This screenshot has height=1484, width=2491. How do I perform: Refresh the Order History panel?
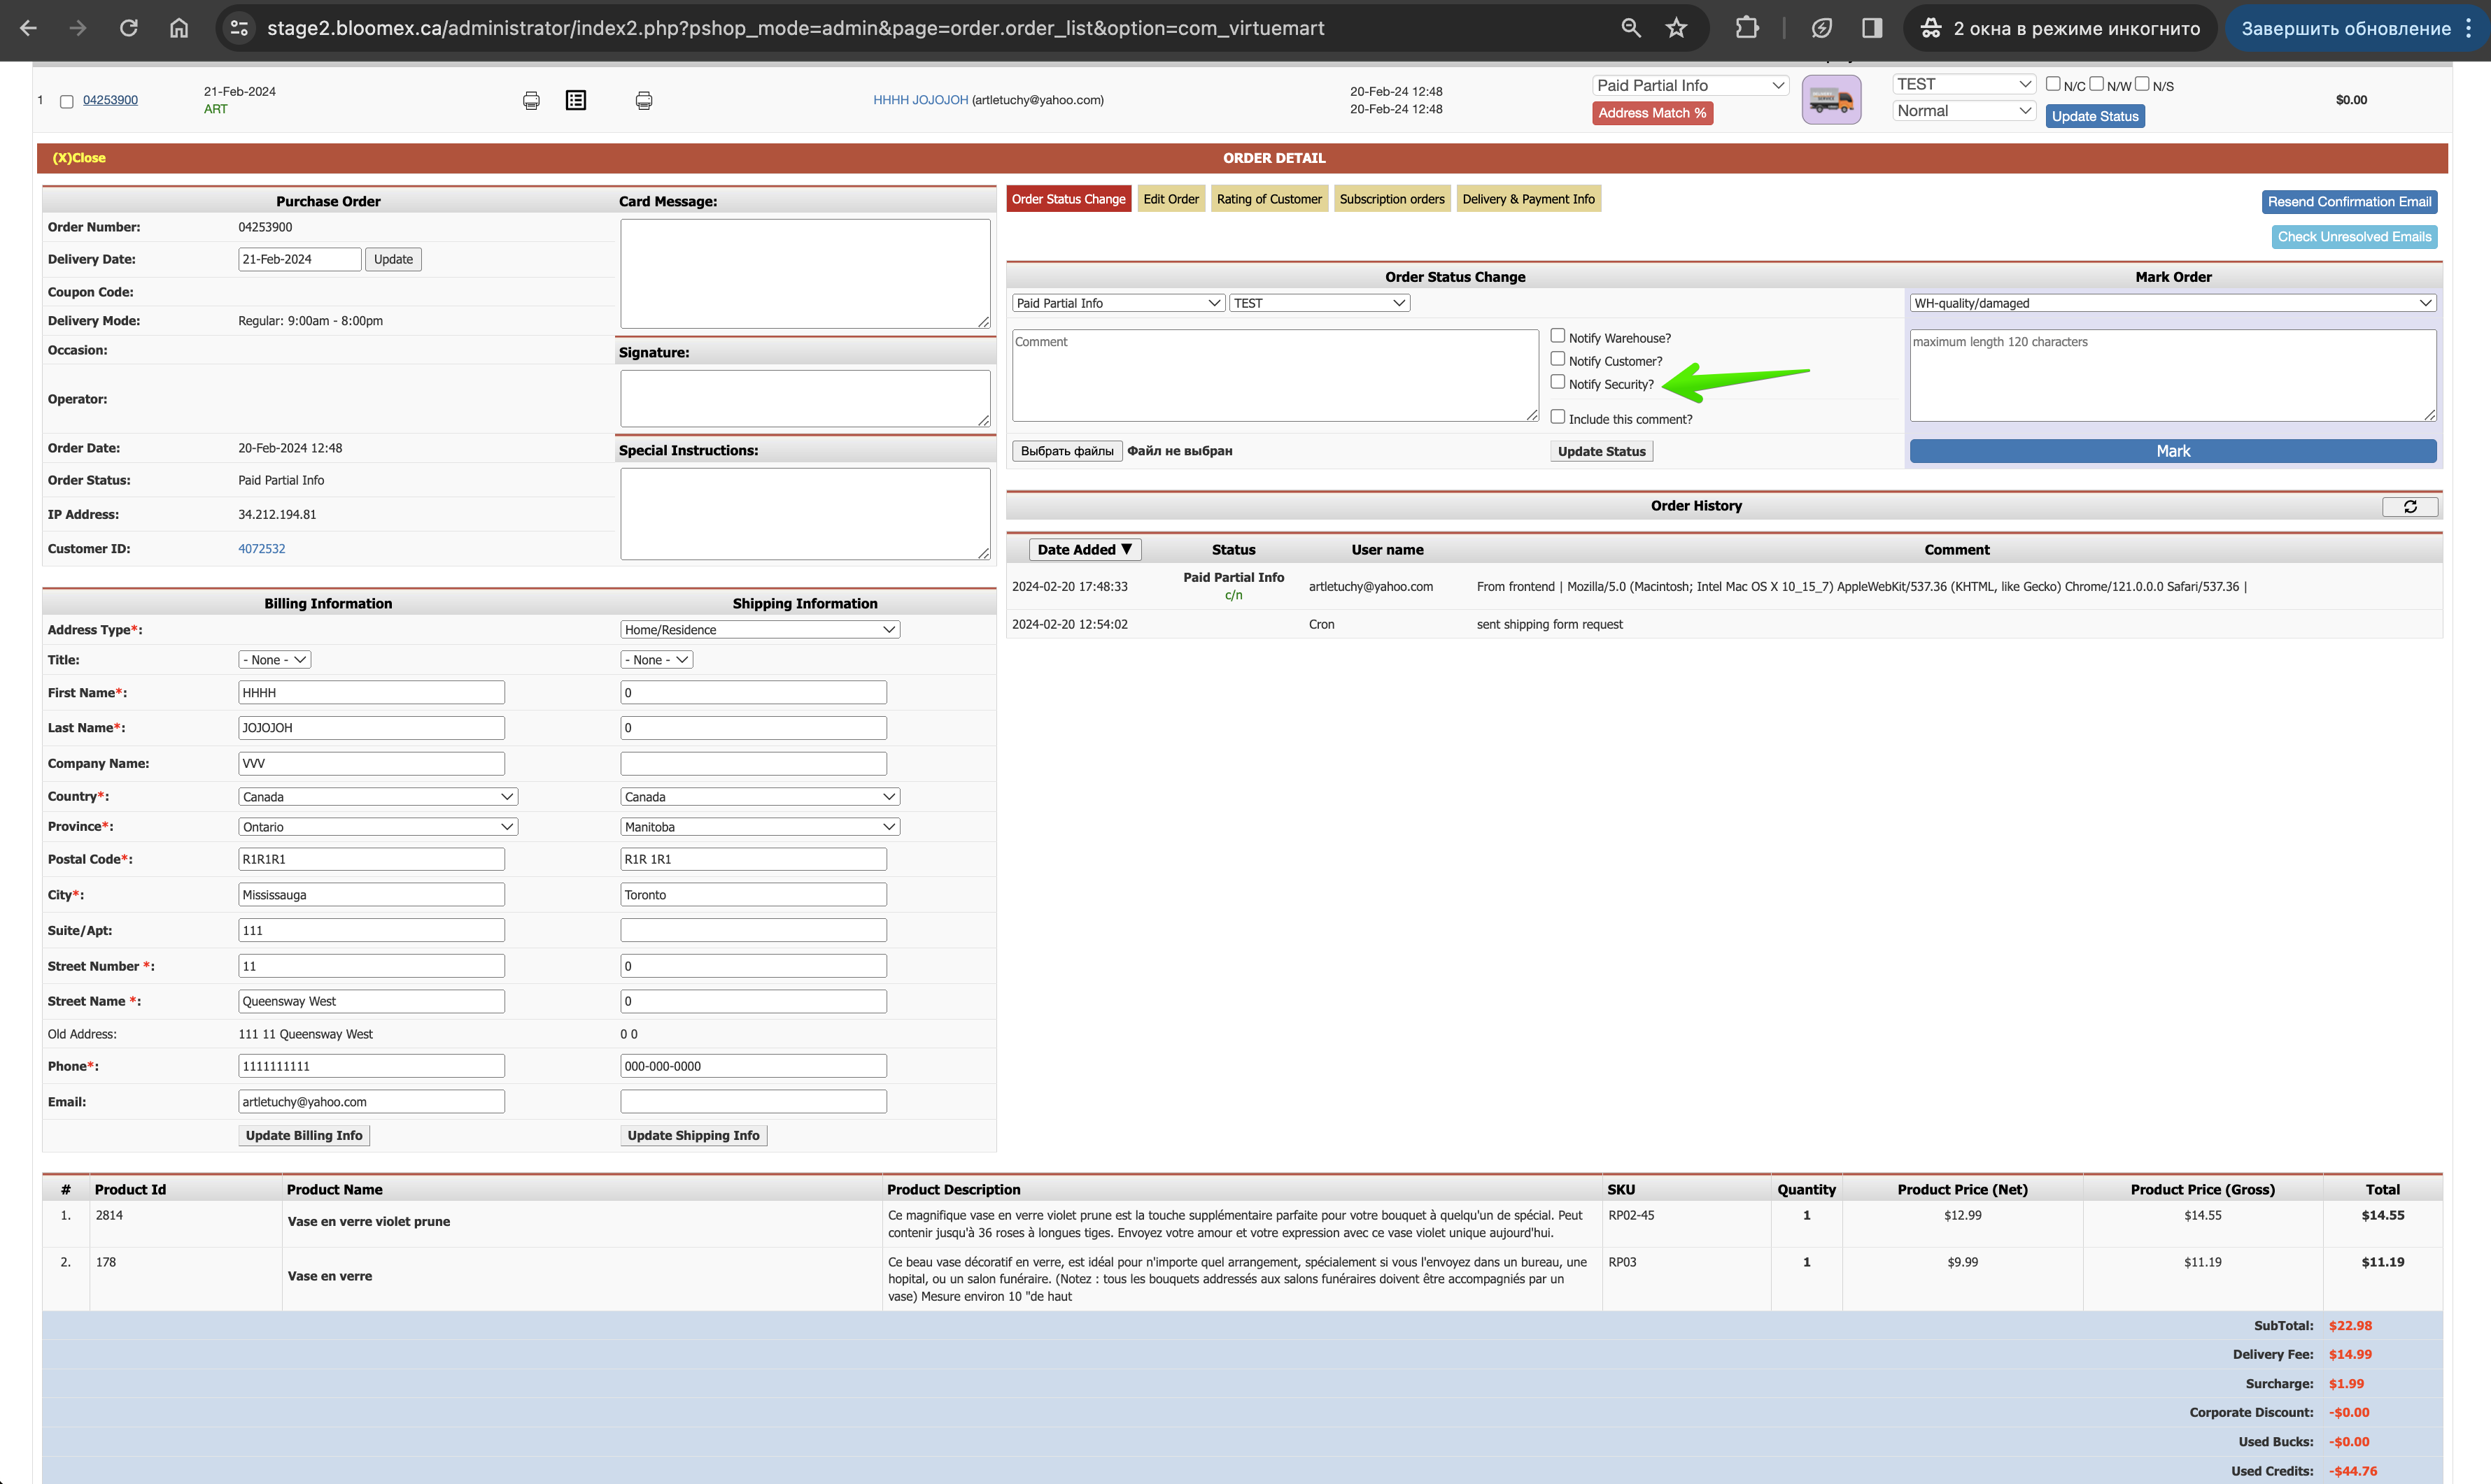pyautogui.click(x=2410, y=507)
